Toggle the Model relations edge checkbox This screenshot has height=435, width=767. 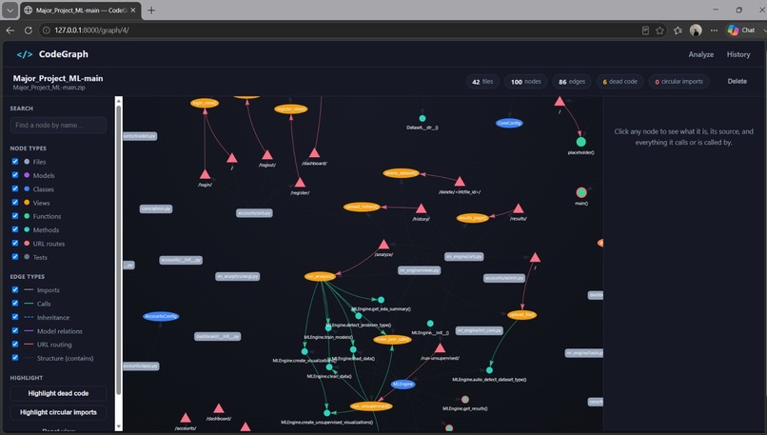[15, 330]
